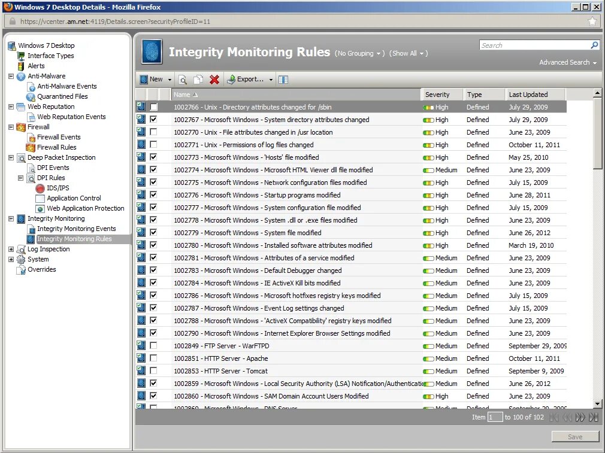
Task: Click the Overrides icon in tree
Action: click(21, 269)
